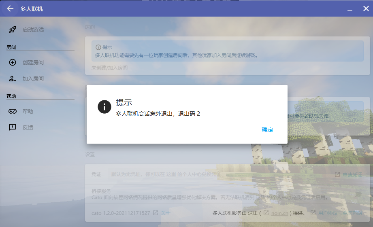Click the 确定 button in the dialog
This screenshot has width=373, height=227.
pos(267,130)
